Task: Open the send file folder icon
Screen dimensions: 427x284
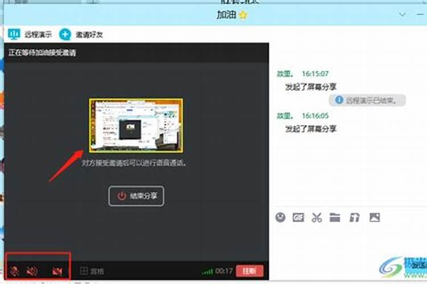Action: tap(335, 218)
